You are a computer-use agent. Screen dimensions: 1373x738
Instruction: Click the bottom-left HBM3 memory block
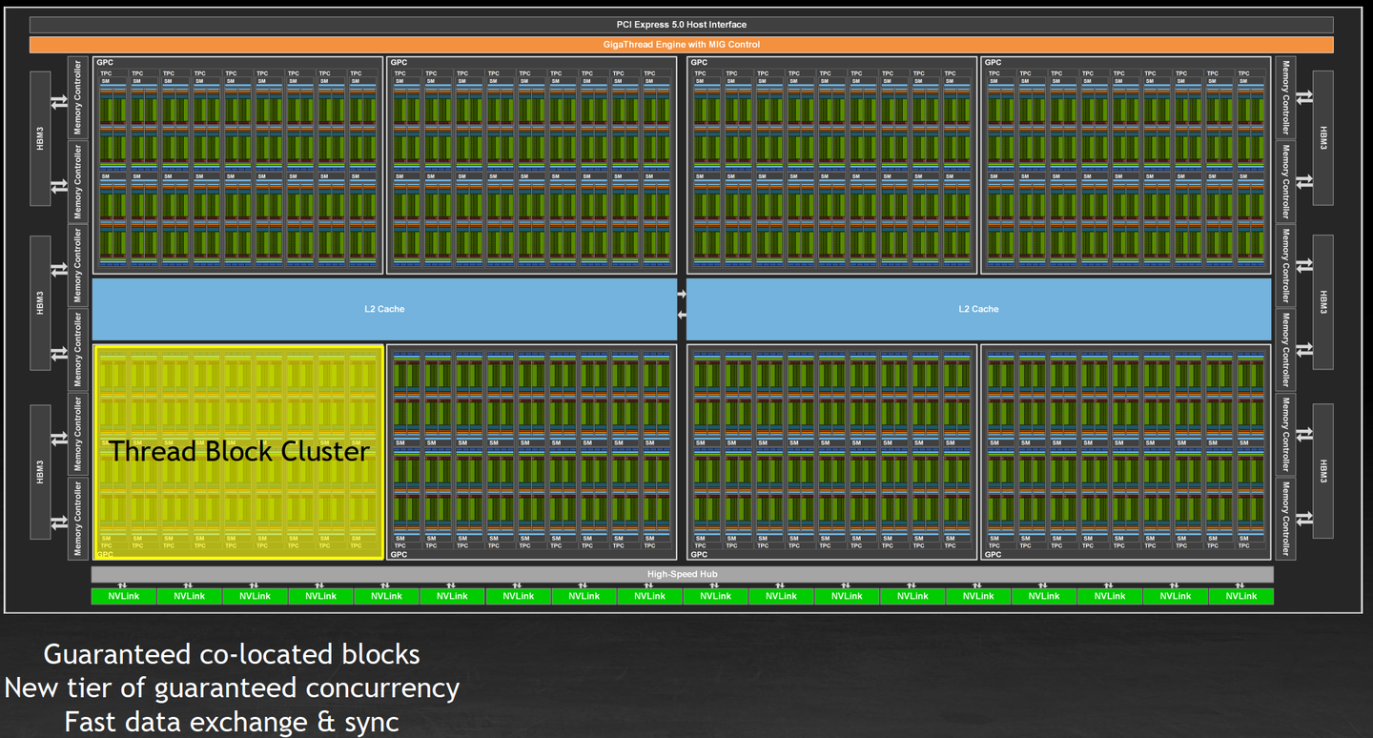point(40,471)
